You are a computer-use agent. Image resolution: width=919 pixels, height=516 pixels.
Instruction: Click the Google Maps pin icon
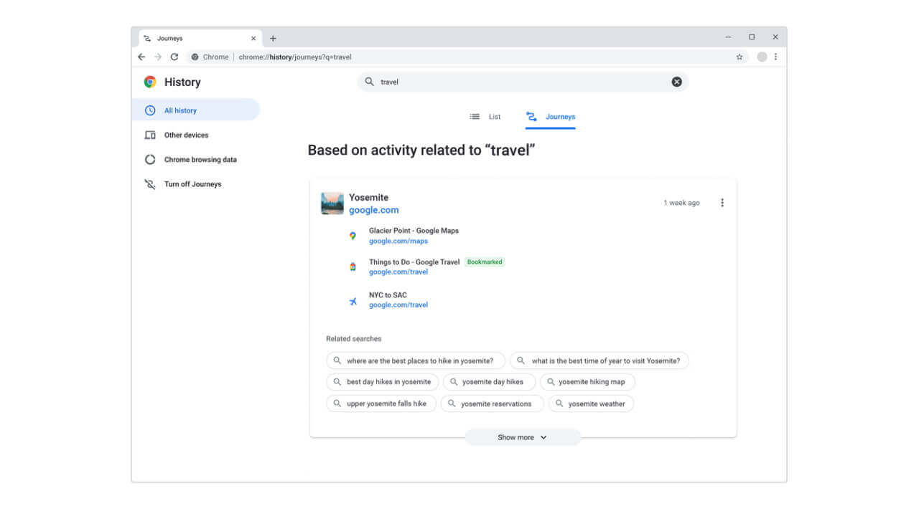[x=353, y=236]
